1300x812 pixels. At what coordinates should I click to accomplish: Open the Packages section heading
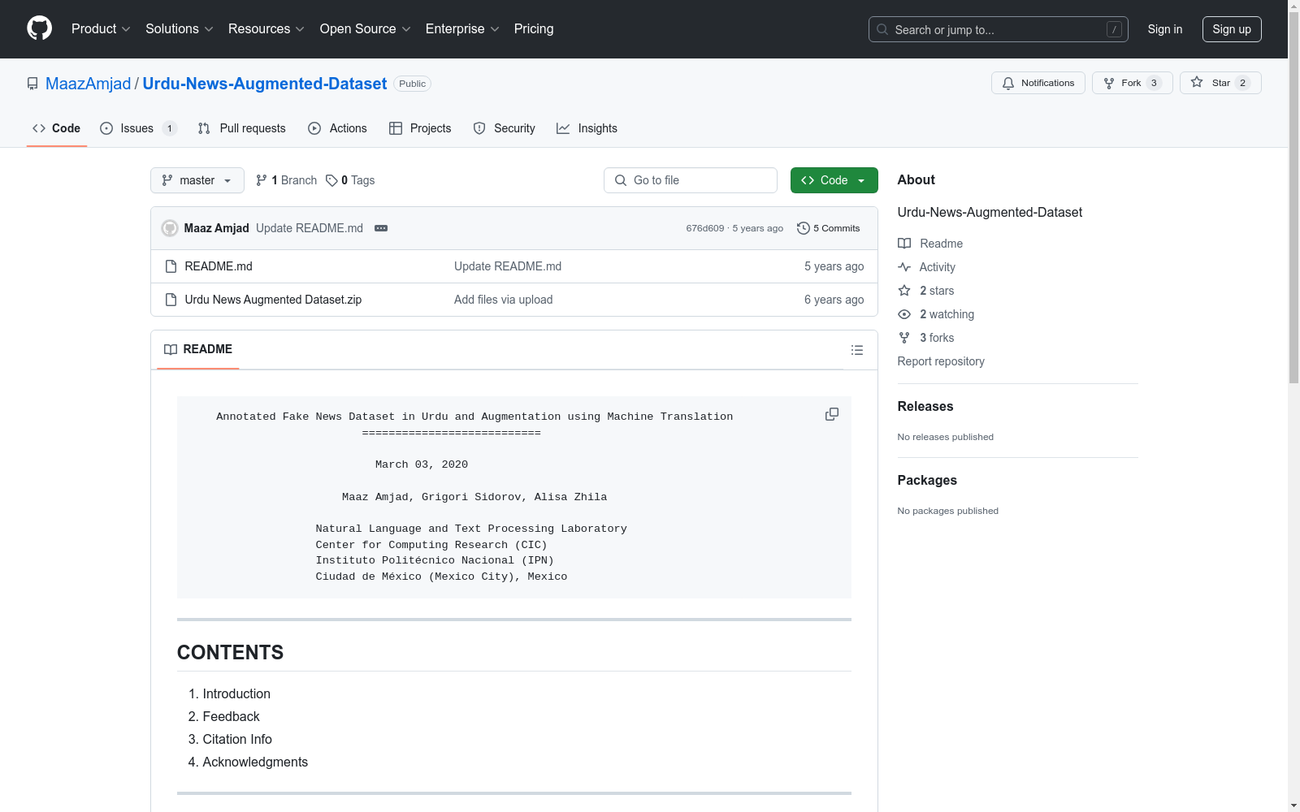point(927,480)
